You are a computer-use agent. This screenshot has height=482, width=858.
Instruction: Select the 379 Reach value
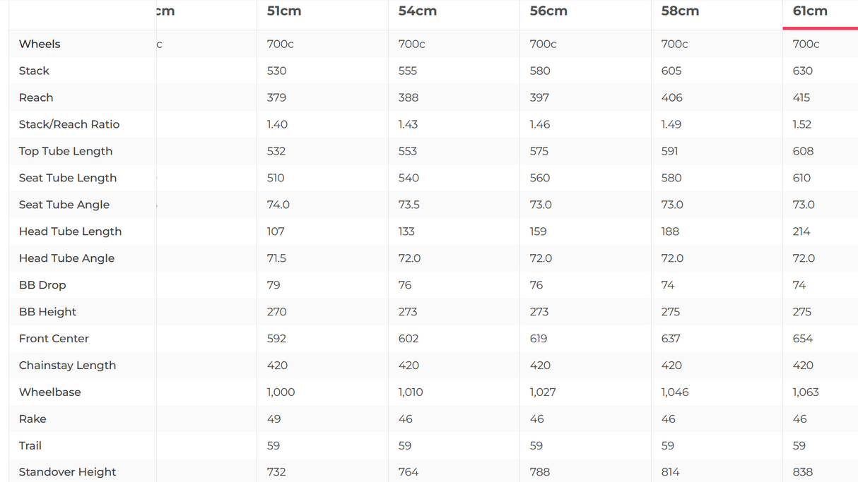pos(276,97)
